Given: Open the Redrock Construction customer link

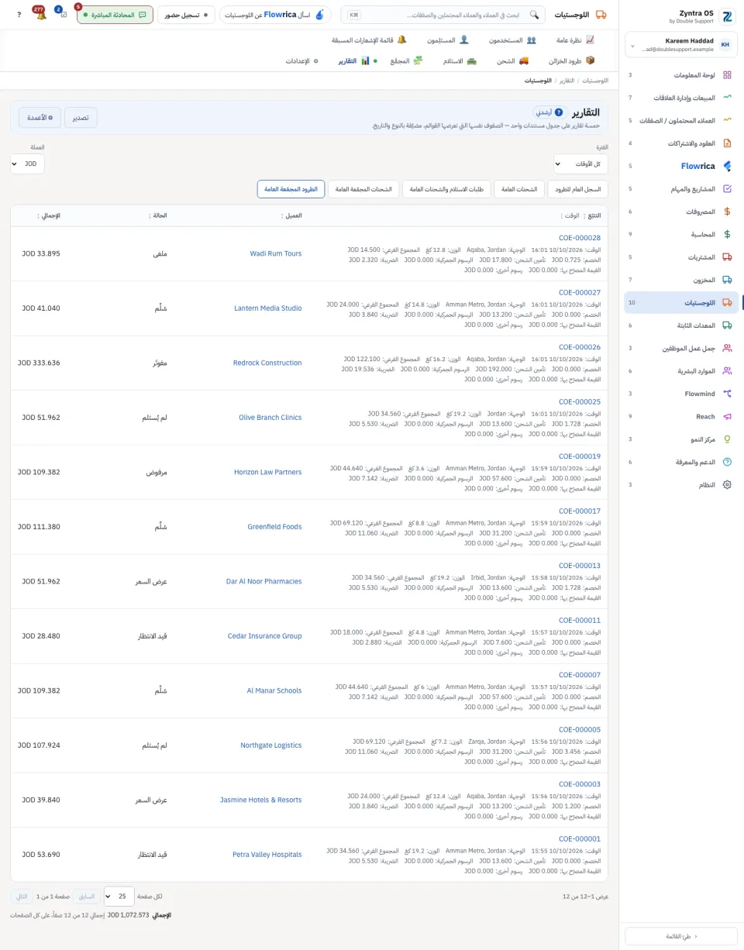Looking at the screenshot, I should 267,363.
